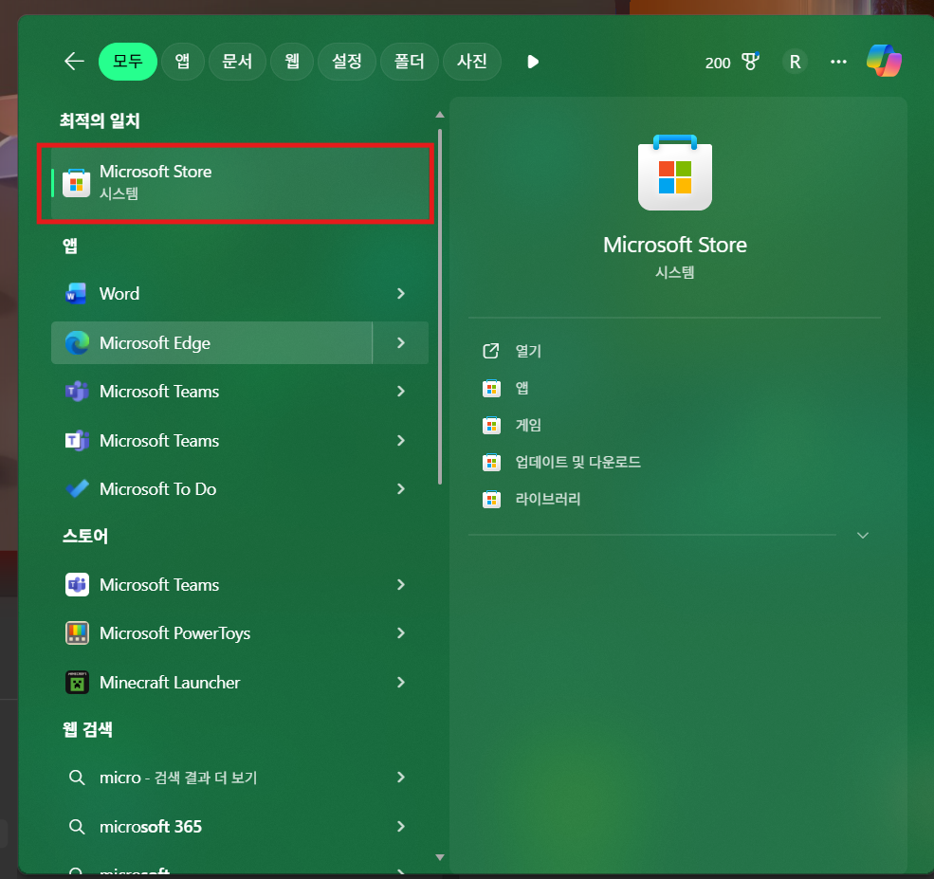
Task: Open 업데이트 및 다운로드 in Store
Action: click(577, 463)
